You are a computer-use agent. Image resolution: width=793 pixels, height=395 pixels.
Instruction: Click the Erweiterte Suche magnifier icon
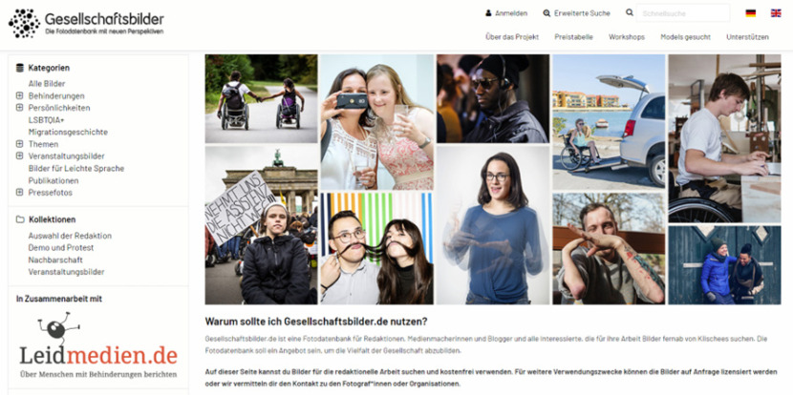[x=547, y=13]
